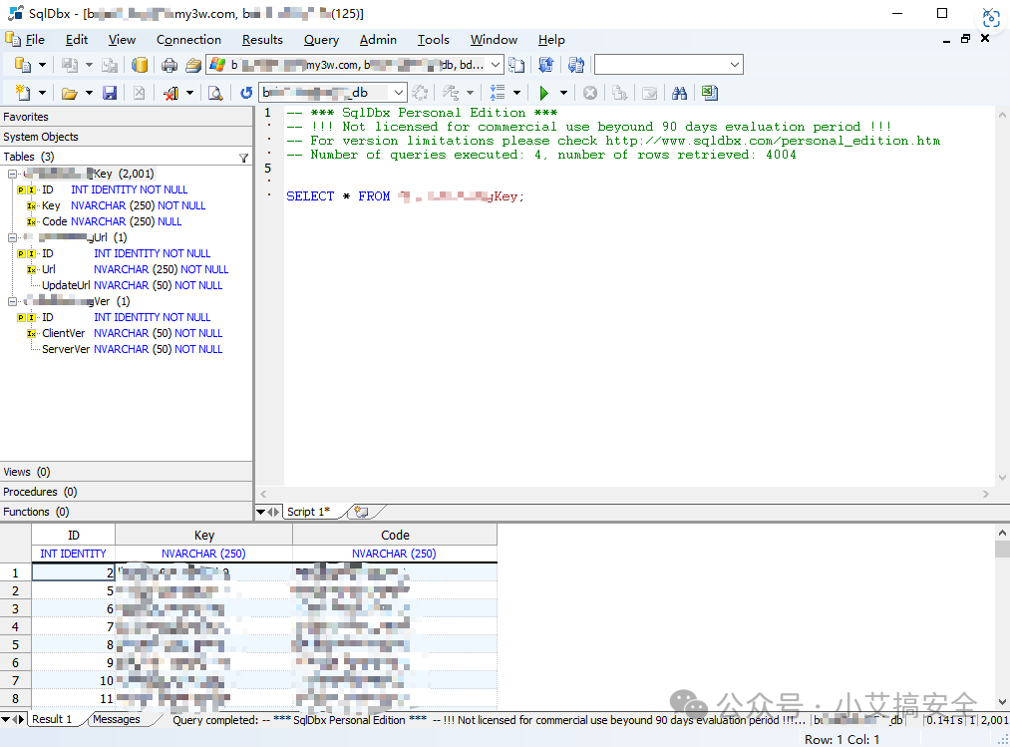1010x747 pixels.
Task: Click the Open File folder icon
Action: (x=70, y=93)
